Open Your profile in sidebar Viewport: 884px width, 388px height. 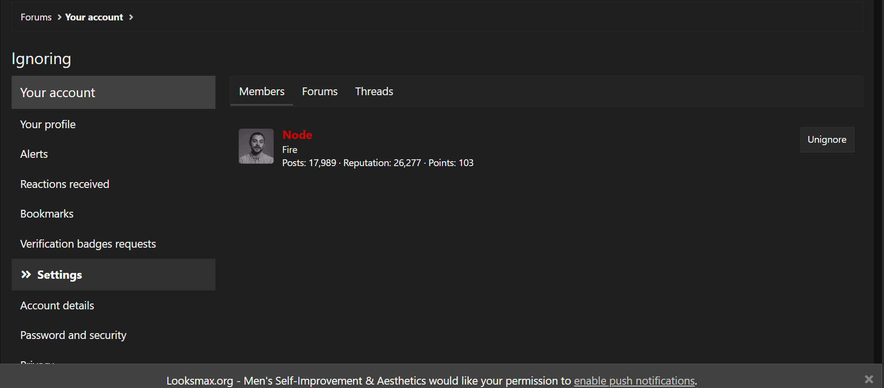click(x=48, y=124)
